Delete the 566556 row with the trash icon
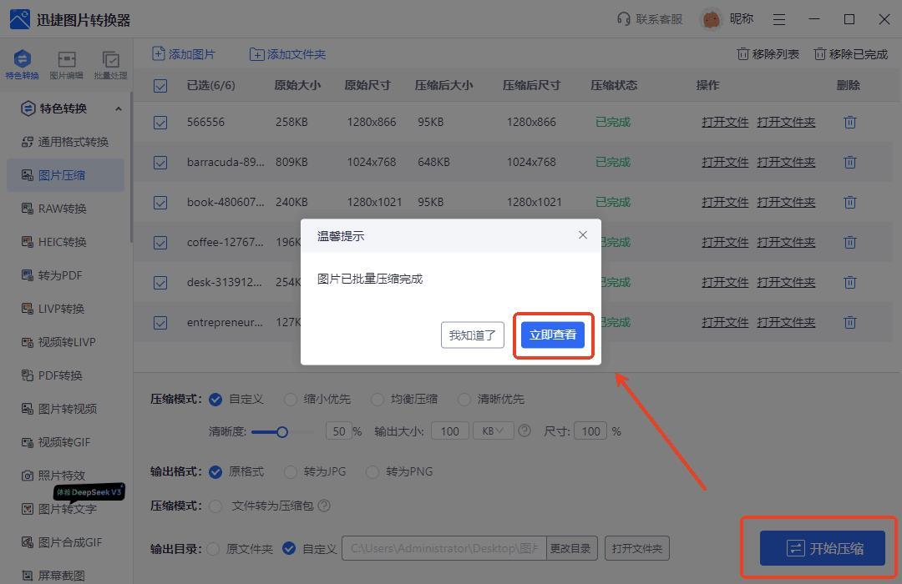The width and height of the screenshot is (902, 584). (849, 122)
